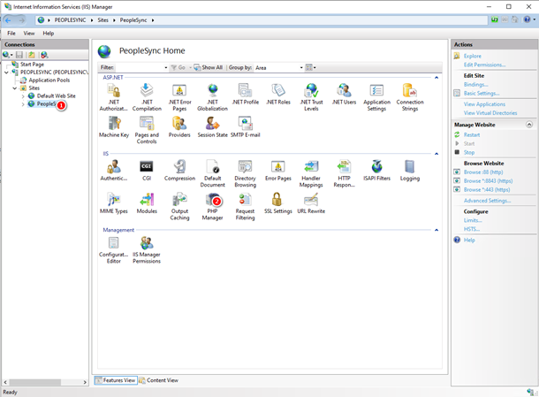The width and height of the screenshot is (539, 397).
Task: Open the view style dropdown in filter bar
Action: [311, 67]
